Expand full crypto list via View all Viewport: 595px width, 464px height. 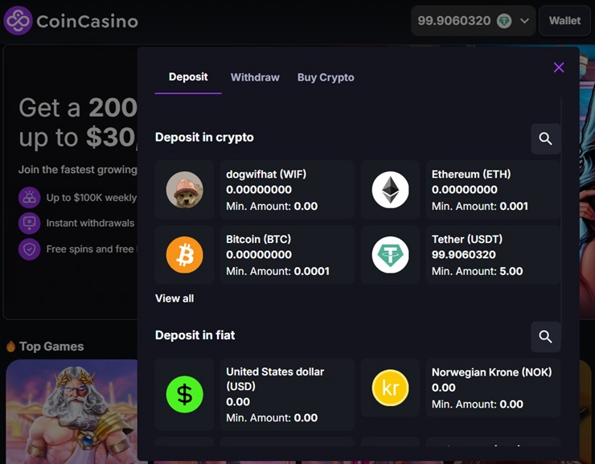point(174,298)
